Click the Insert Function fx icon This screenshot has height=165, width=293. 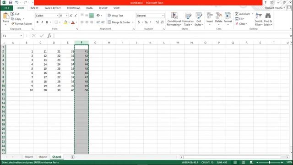click(49, 36)
